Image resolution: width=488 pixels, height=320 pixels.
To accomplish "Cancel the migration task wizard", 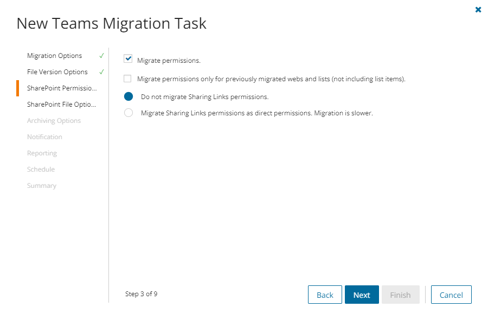I will click(x=451, y=295).
